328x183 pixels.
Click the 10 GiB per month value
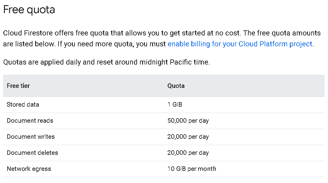click(192, 169)
